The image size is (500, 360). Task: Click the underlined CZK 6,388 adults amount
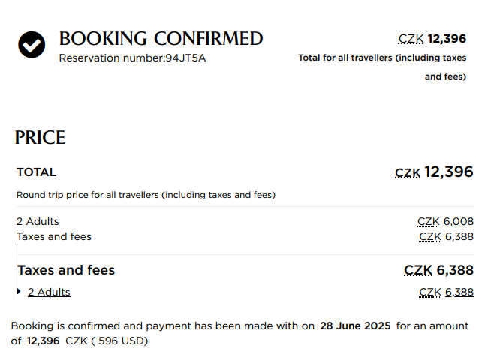click(x=446, y=292)
